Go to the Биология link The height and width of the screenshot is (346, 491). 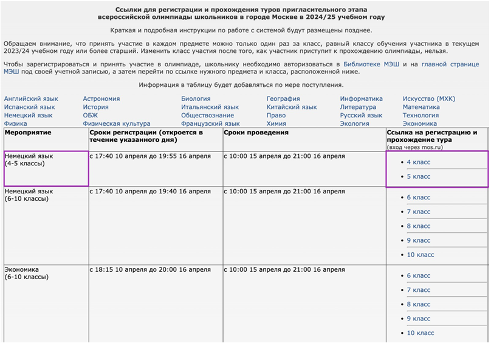coord(196,99)
